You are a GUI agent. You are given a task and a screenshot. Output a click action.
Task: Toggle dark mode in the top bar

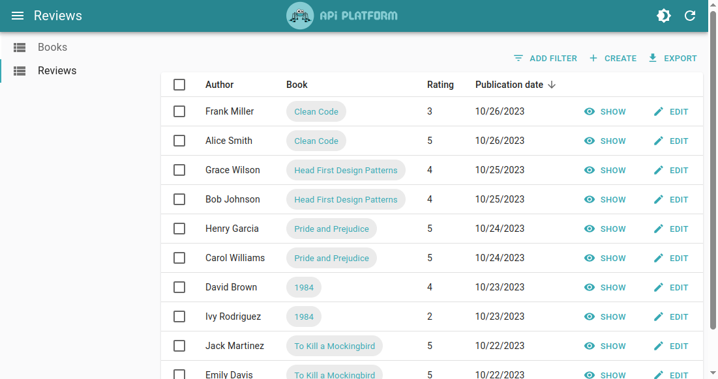click(x=664, y=16)
